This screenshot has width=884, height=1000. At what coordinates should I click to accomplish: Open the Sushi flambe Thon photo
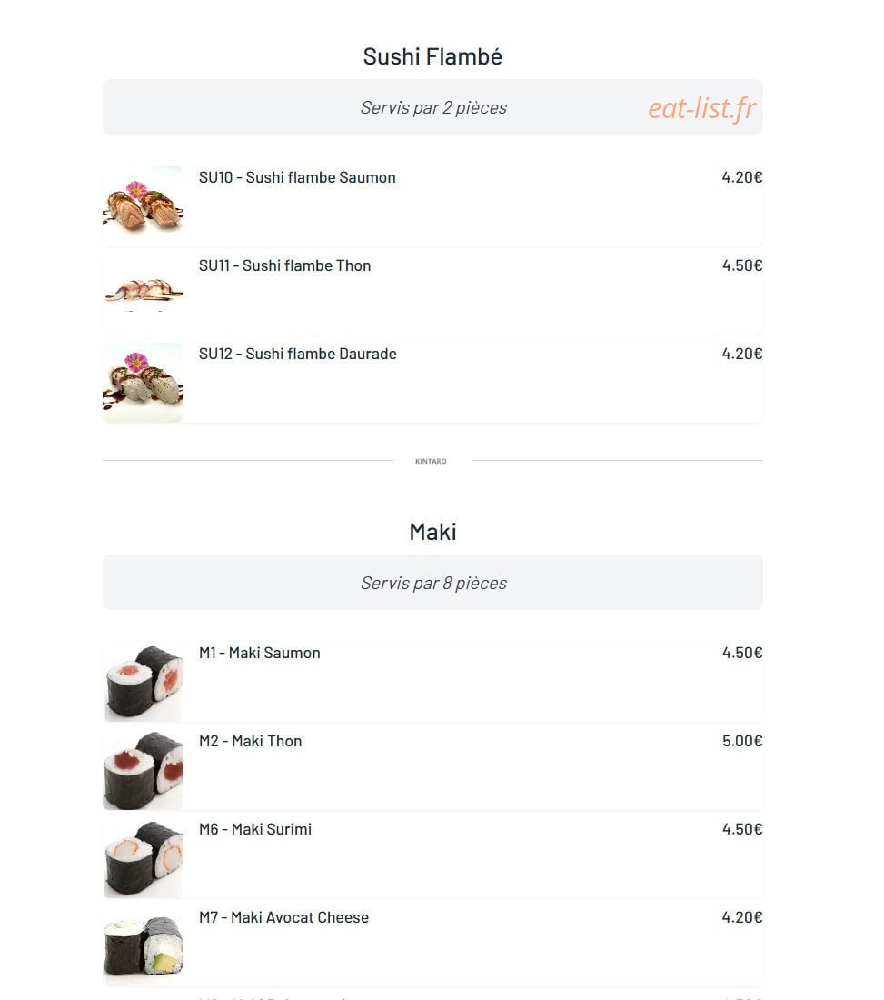143,294
